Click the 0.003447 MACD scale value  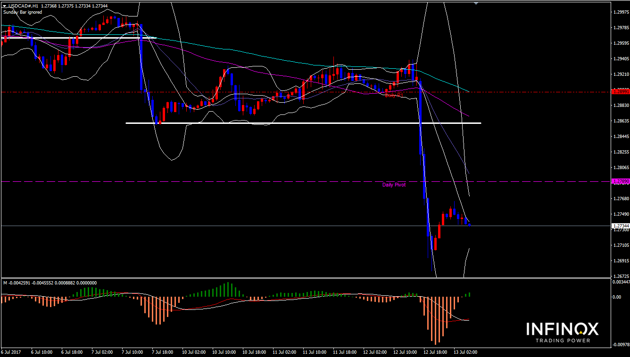(x=621, y=282)
